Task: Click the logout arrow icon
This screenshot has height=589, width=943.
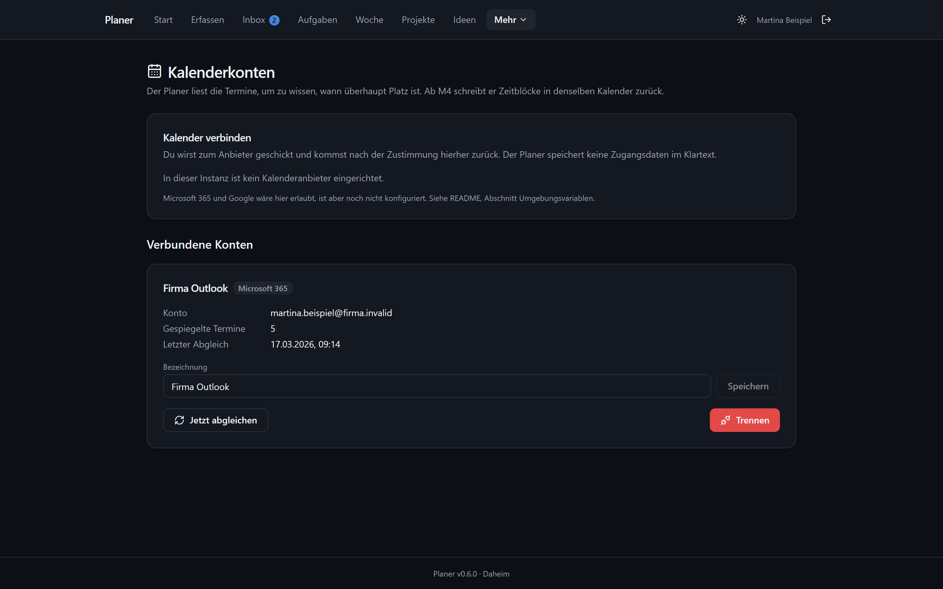Action: [826, 20]
